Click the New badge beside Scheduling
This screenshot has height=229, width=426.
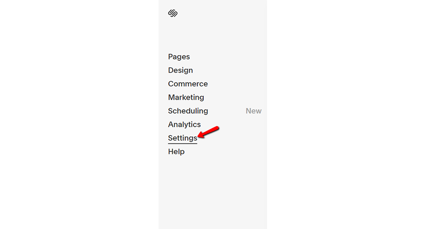coord(253,111)
